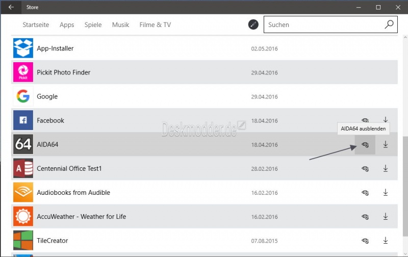Maximize the Store window
The width and height of the screenshot is (408, 257).
pyautogui.click(x=378, y=7)
